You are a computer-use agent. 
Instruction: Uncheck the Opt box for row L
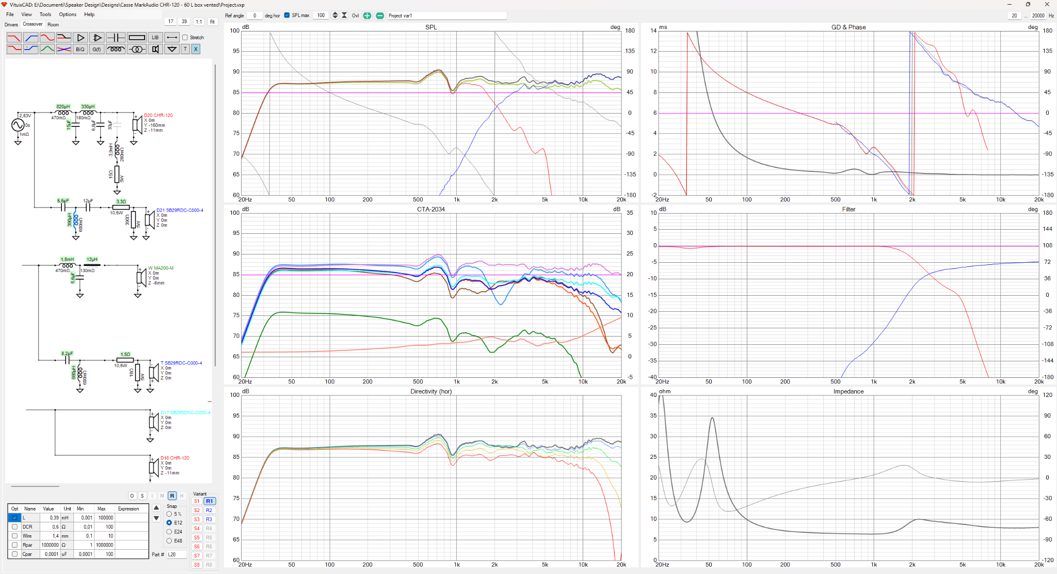pos(14,518)
